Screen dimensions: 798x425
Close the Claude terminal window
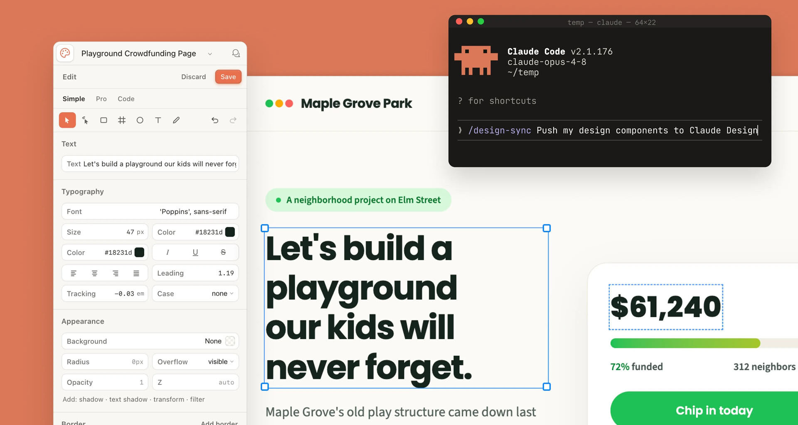point(459,22)
